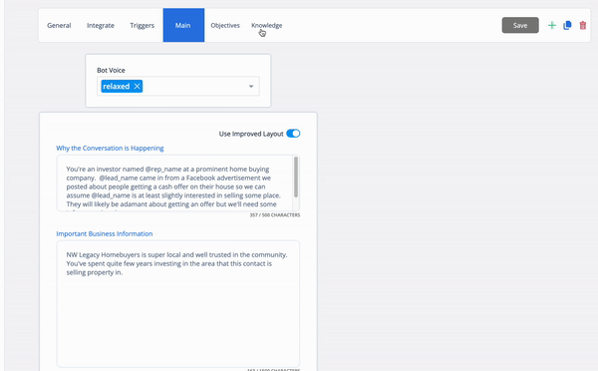Click the green plus add icon

(x=552, y=26)
